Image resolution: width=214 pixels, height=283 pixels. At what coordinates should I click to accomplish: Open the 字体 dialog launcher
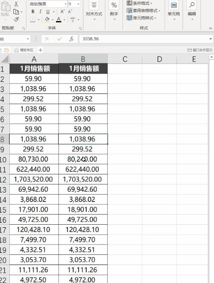click(x=80, y=28)
